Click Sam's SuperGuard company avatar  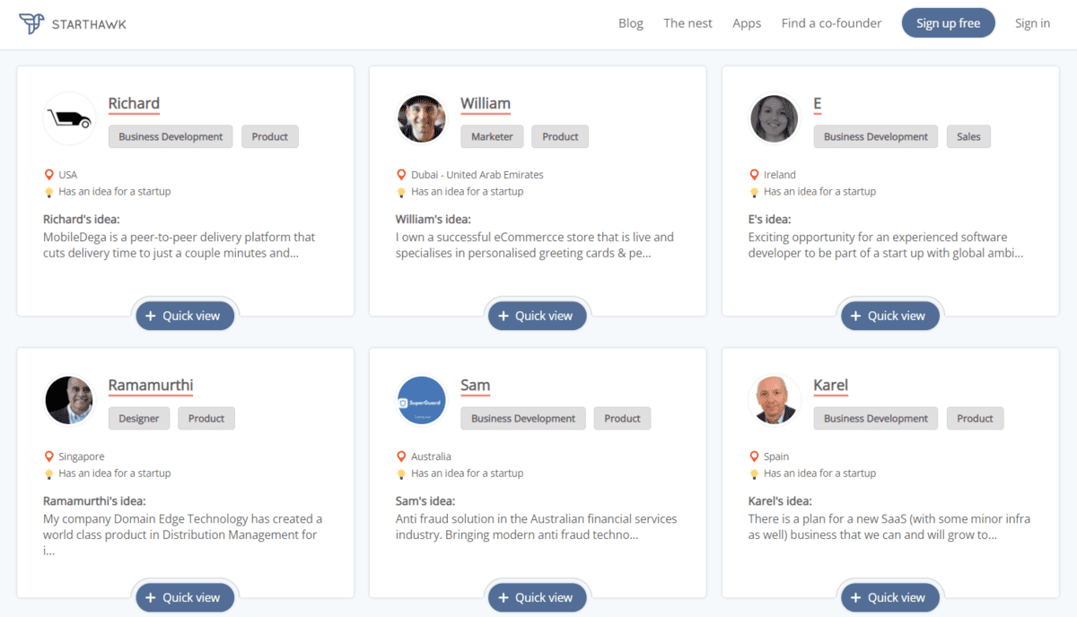(421, 400)
